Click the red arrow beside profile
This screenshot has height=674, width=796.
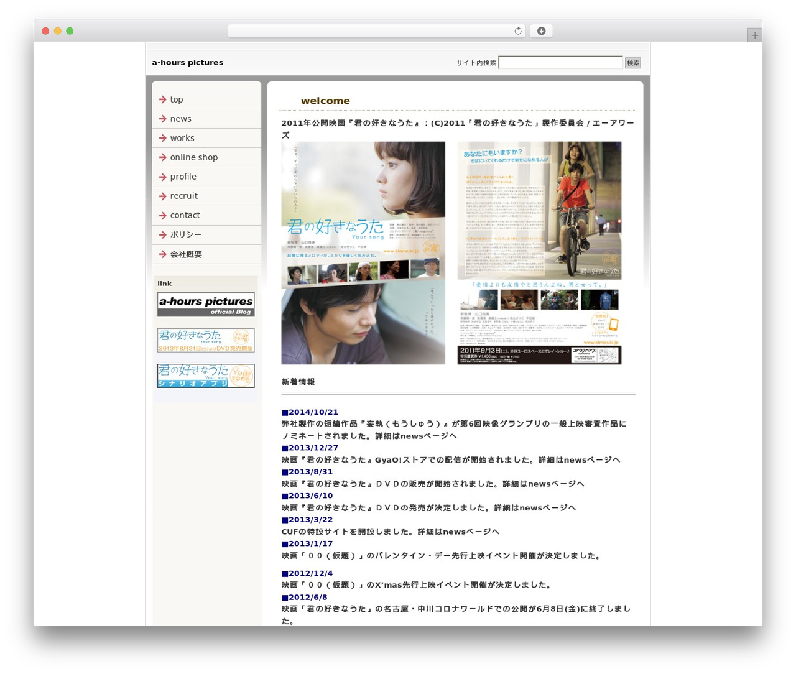(162, 177)
